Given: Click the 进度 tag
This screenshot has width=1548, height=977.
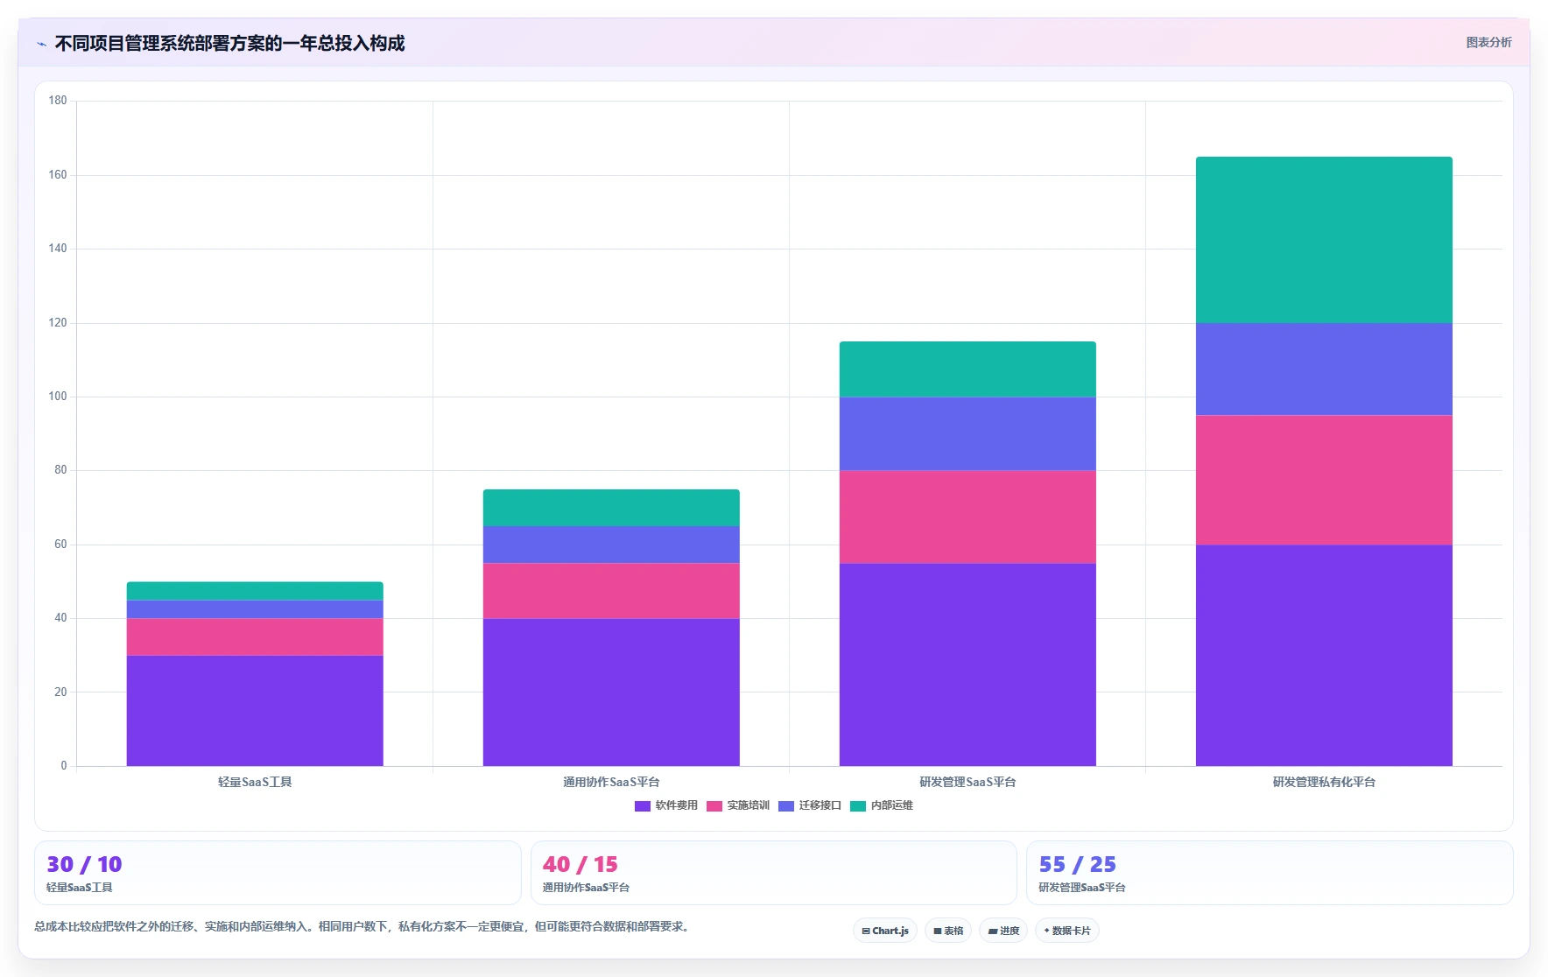Looking at the screenshot, I should pyautogui.click(x=1003, y=931).
